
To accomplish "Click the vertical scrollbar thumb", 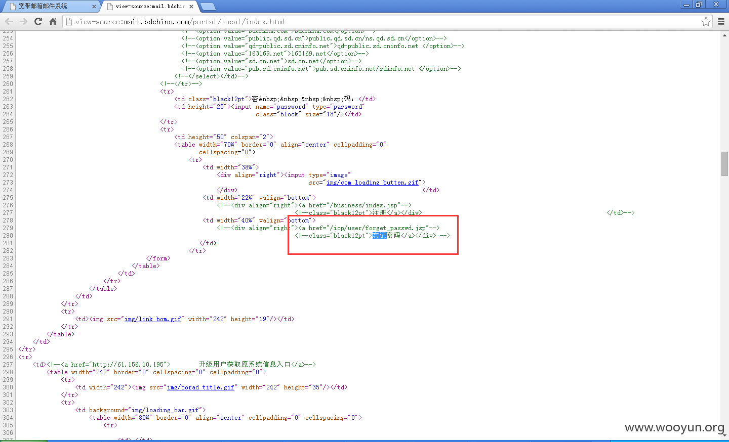I will [x=724, y=163].
